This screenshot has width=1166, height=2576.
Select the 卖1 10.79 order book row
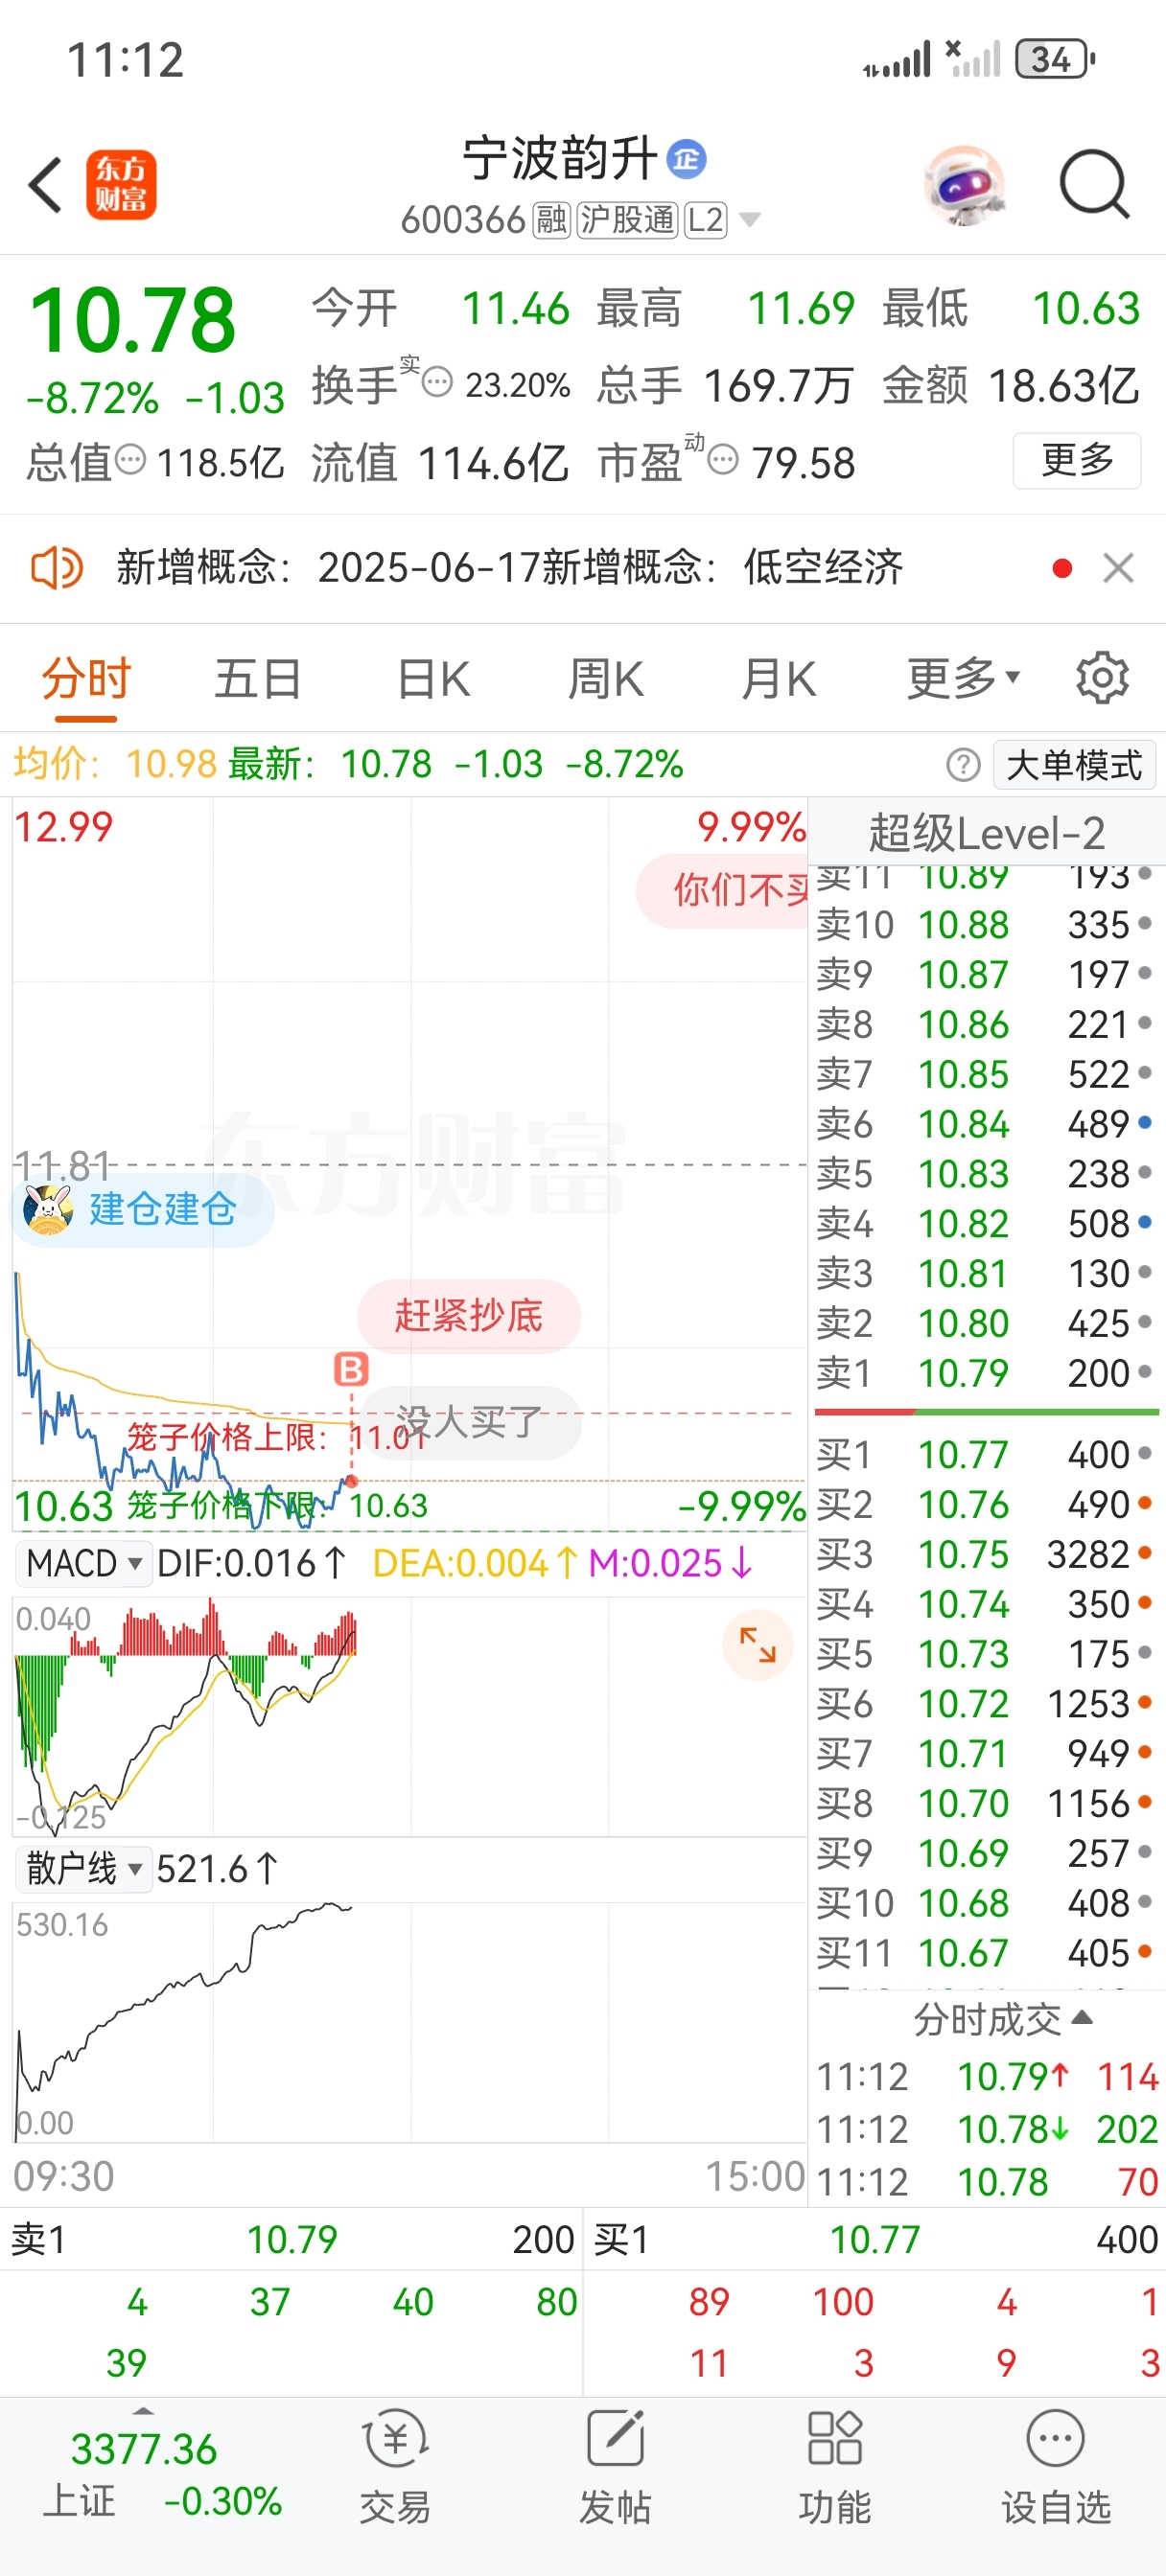click(987, 1373)
